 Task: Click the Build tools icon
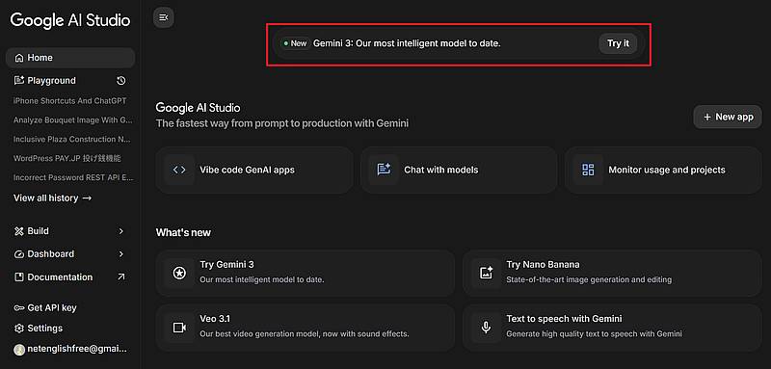tap(19, 231)
